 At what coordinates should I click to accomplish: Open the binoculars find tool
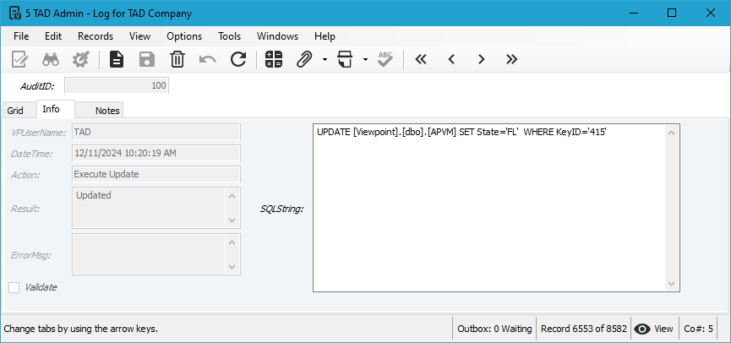click(x=51, y=59)
